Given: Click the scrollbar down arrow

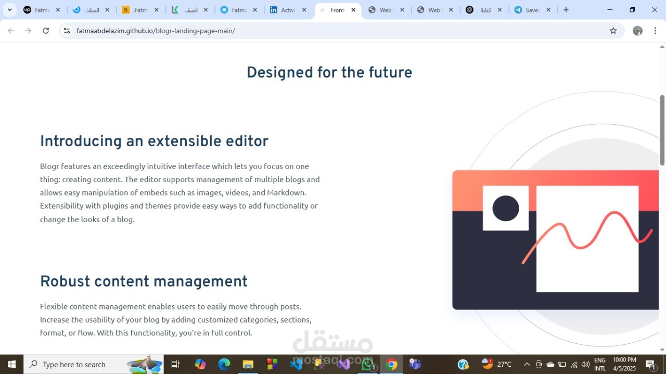Looking at the screenshot, I should coord(662,350).
